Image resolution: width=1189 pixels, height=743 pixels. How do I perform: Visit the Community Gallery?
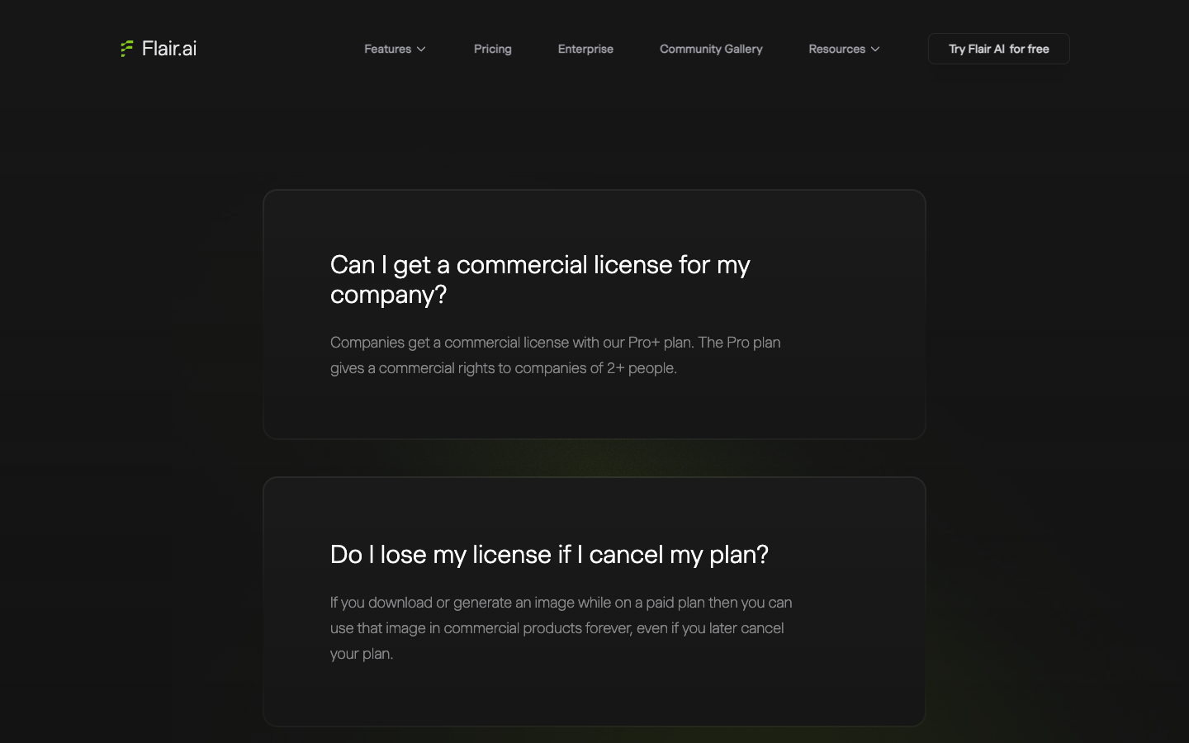[x=711, y=49]
